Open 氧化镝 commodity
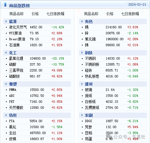Image resolution: width=150 pixels, height=143 pixels. tap(90, 39)
